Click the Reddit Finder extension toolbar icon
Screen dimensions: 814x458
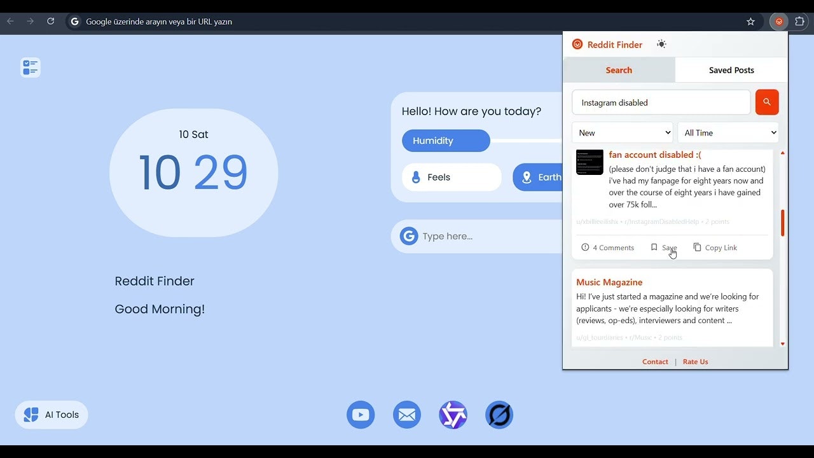click(779, 22)
